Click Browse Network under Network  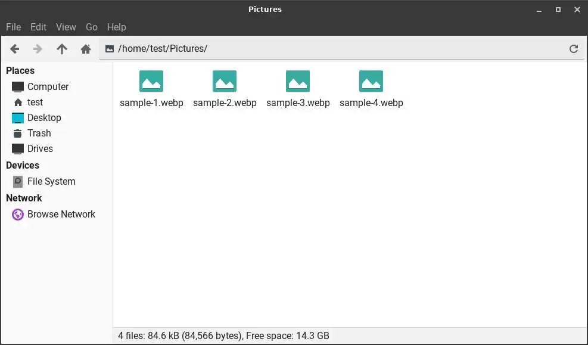pos(61,214)
